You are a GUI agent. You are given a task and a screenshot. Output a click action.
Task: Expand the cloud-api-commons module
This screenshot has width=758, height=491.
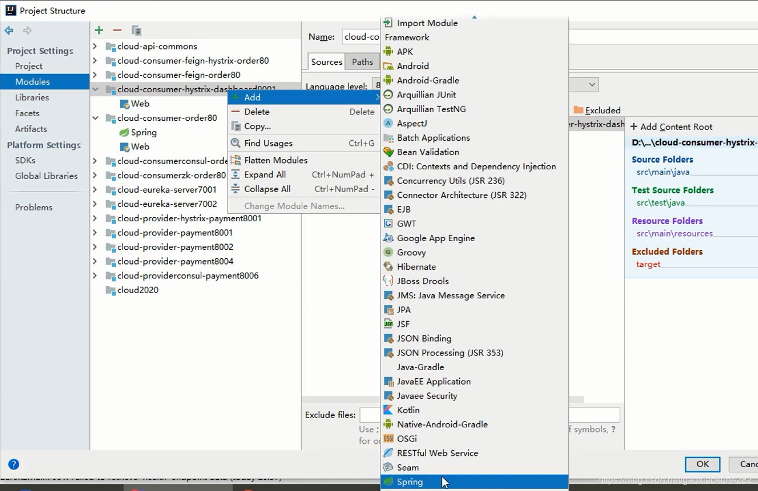tap(95, 46)
